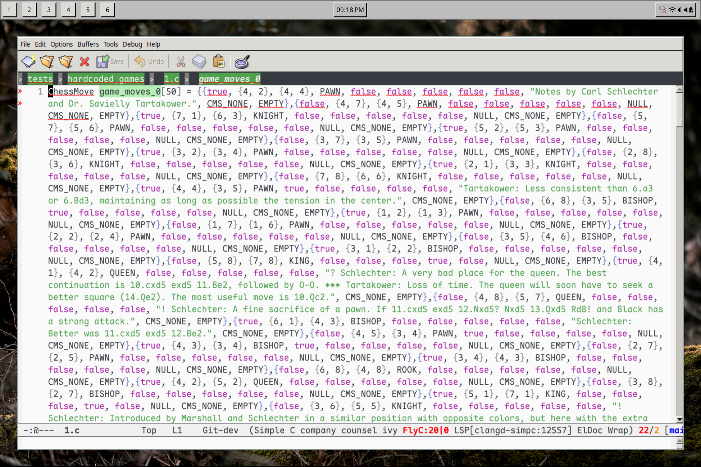Click the New File toolbar icon
The height and width of the screenshot is (467, 701).
coord(28,62)
